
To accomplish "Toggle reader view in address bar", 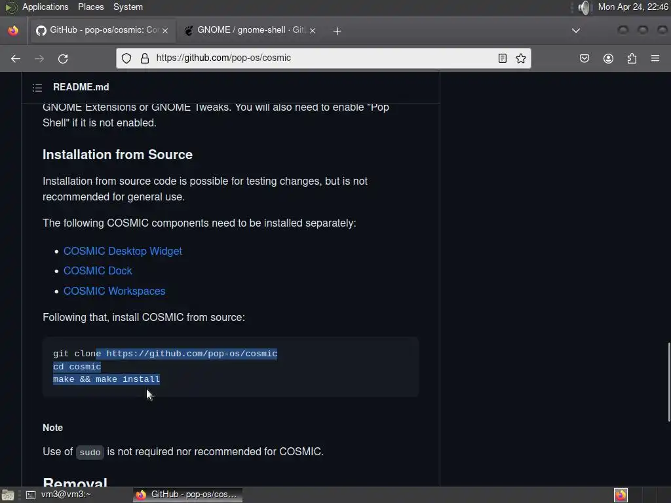I will coord(503,58).
